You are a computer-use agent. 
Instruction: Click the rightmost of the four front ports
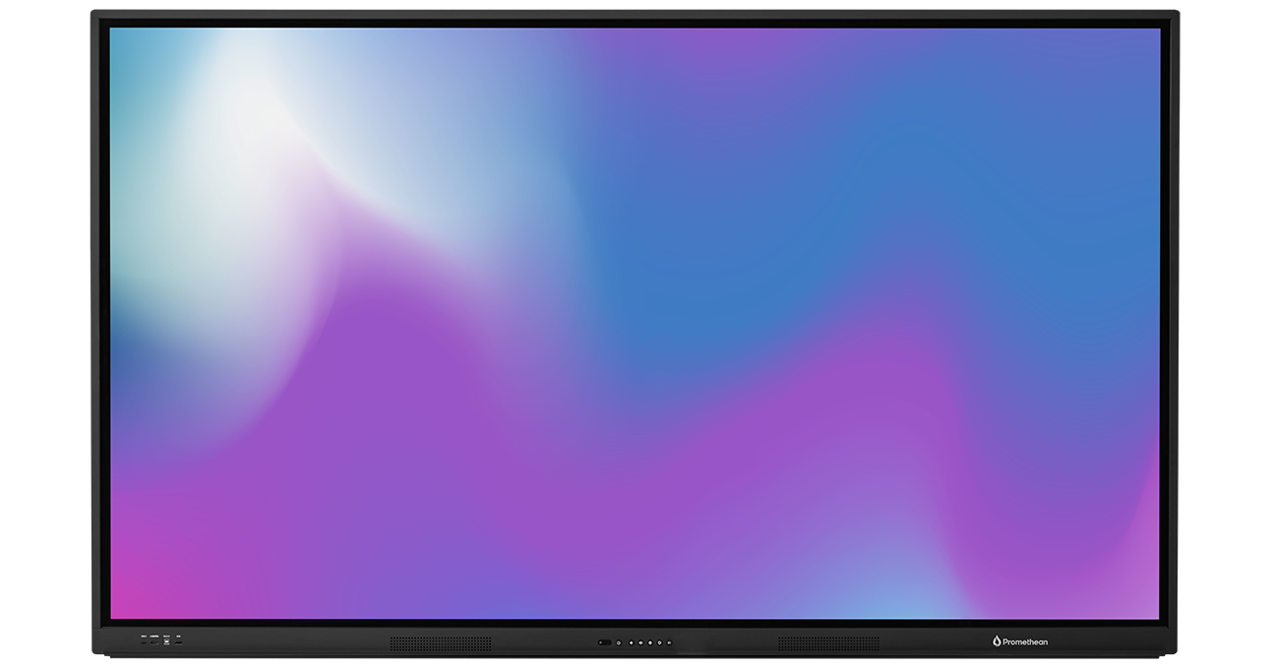pos(178,642)
